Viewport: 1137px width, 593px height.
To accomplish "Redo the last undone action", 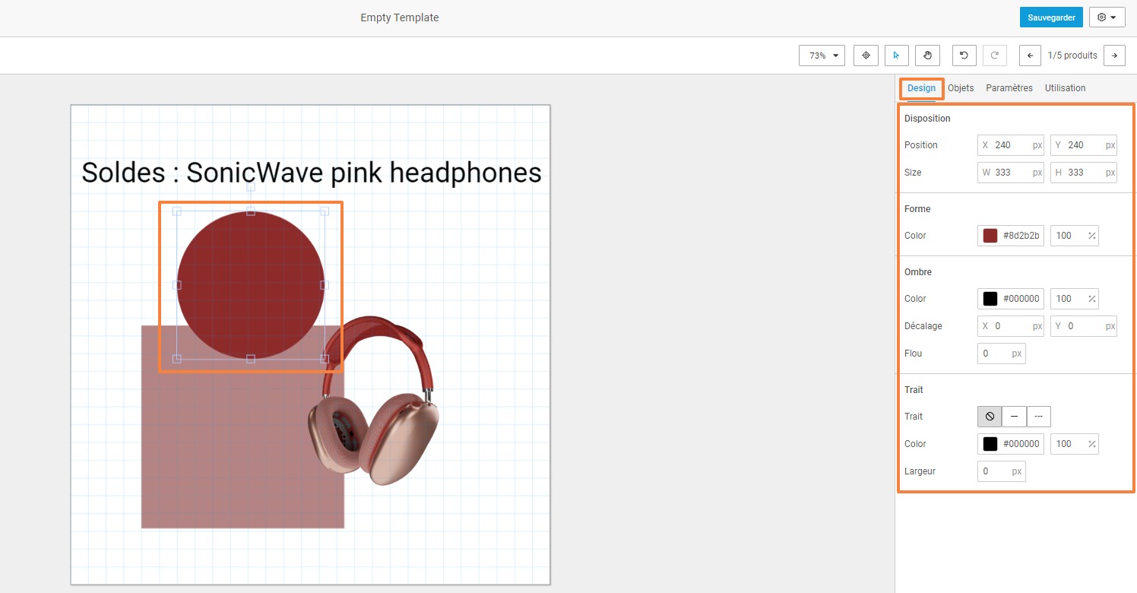I will click(995, 55).
